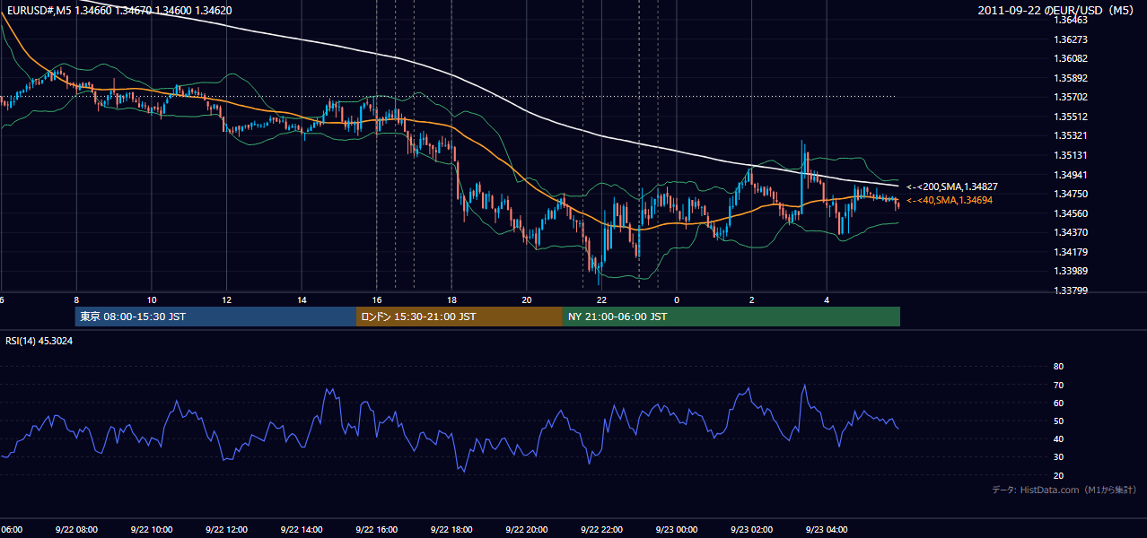Viewport: 1147px width, 538px height.
Task: Click price axis value 1.33799
Action: coord(1071,291)
